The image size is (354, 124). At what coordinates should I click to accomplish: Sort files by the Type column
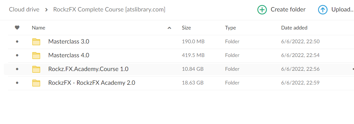point(230,28)
